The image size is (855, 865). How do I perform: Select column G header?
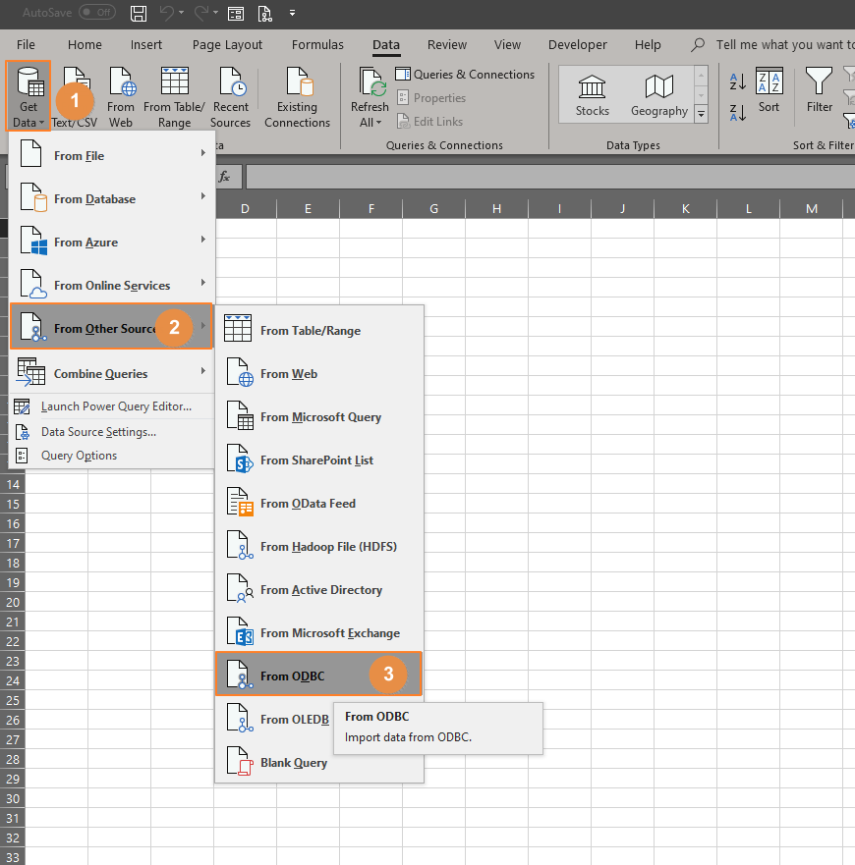pos(433,208)
